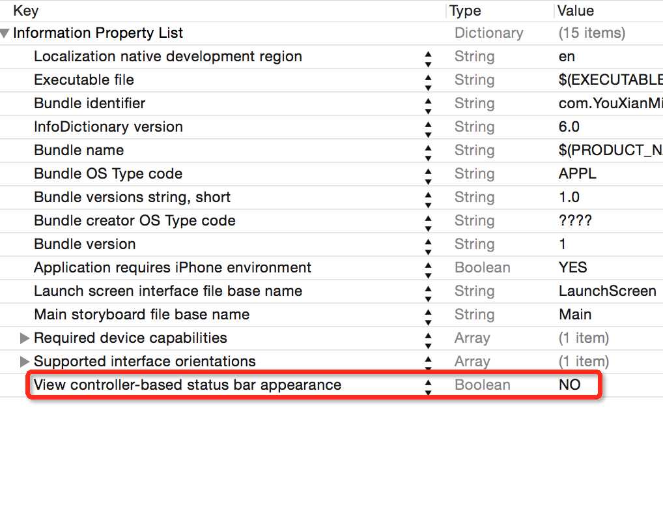Select the NO value for status bar appearance
Image resolution: width=663 pixels, height=511 pixels.
(569, 385)
